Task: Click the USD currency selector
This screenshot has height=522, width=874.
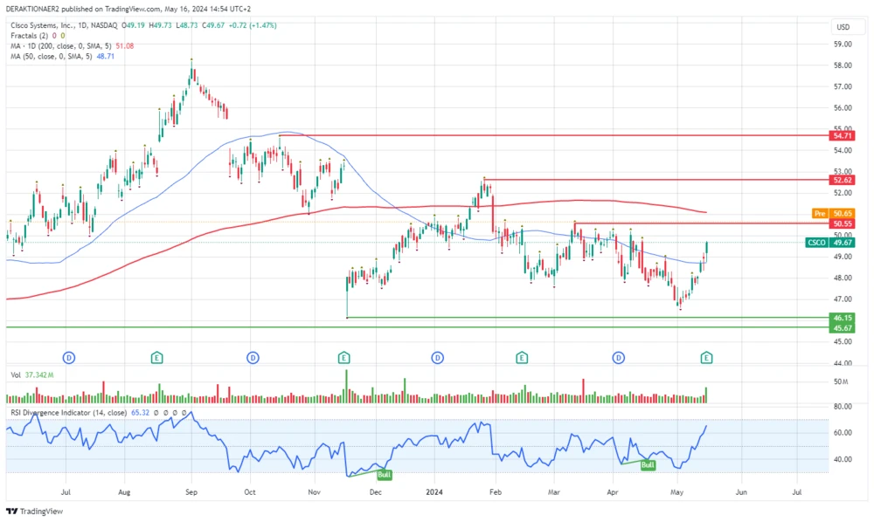Action: pyautogui.click(x=843, y=27)
